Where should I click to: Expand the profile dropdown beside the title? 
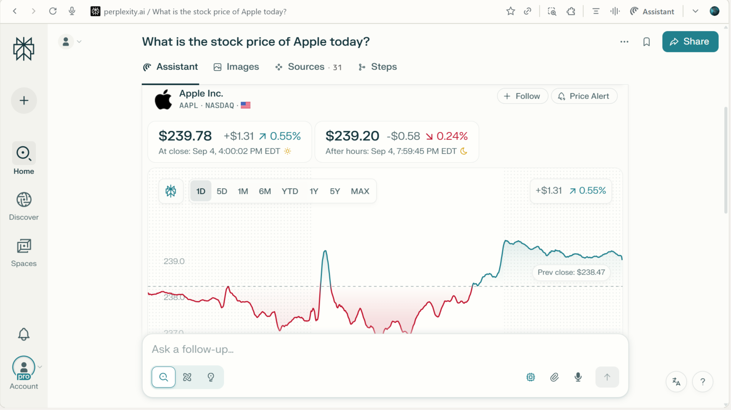point(79,42)
